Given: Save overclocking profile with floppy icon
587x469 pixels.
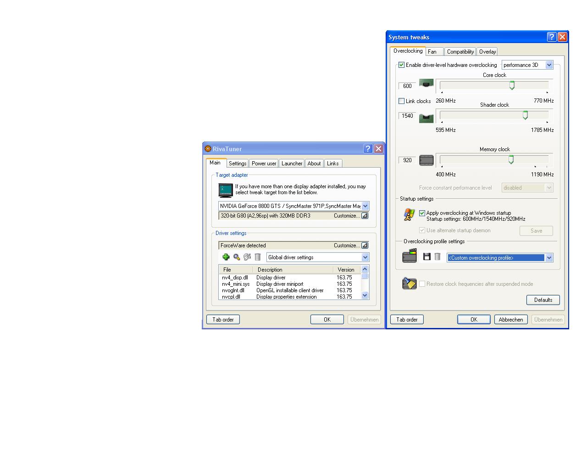Looking at the screenshot, I should (427, 256).
